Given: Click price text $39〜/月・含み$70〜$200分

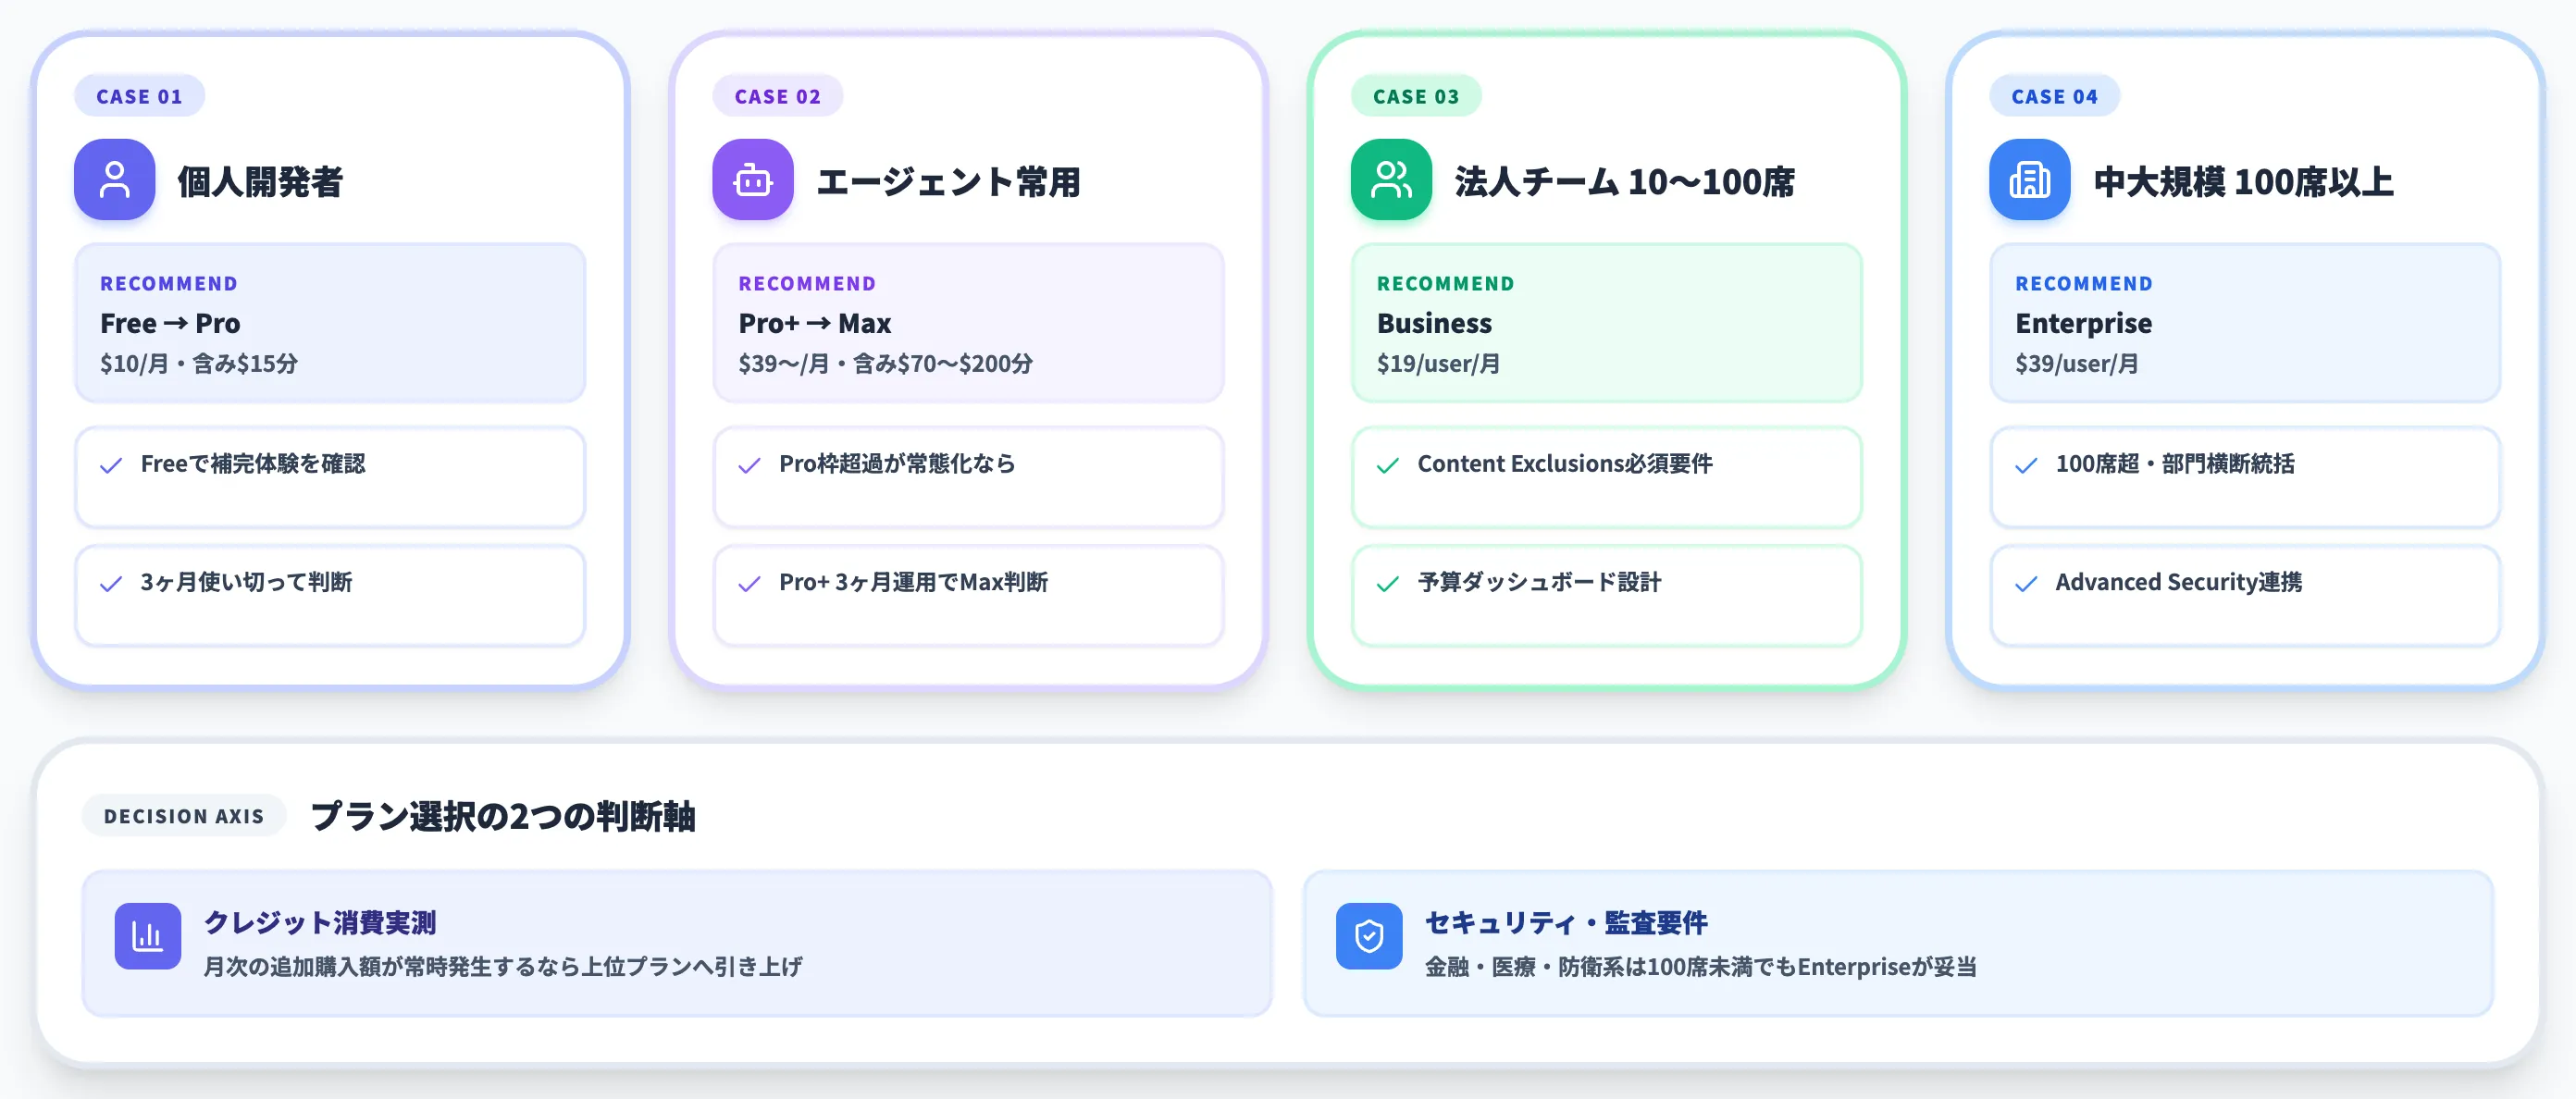Looking at the screenshot, I should (885, 363).
